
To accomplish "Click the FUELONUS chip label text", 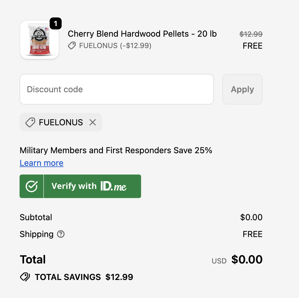I will tap(61, 122).
